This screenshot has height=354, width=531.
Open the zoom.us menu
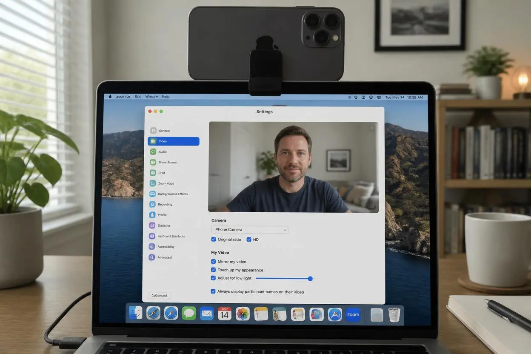point(123,97)
